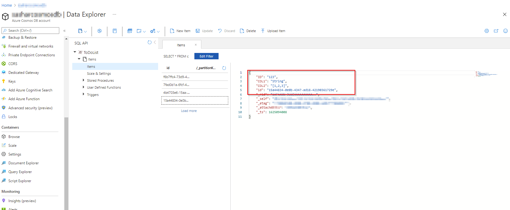Open the notebook icon in the toolbar

(115, 31)
